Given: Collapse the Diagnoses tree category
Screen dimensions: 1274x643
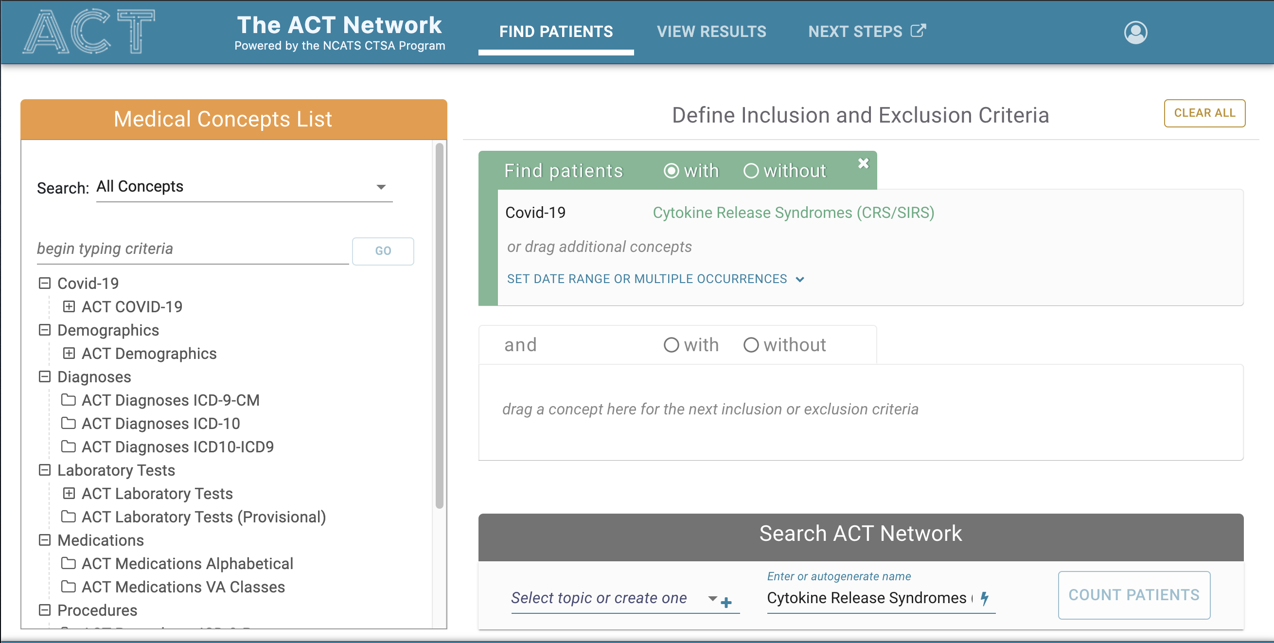Looking at the screenshot, I should tap(45, 377).
